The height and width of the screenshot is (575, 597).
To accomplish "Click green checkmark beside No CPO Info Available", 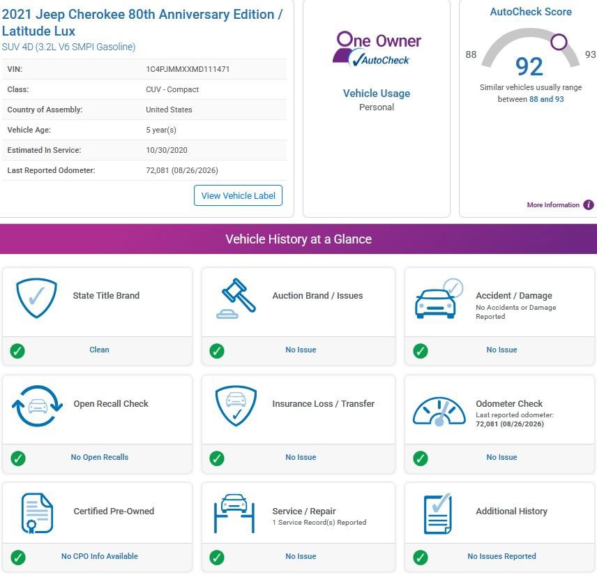I will (18, 558).
